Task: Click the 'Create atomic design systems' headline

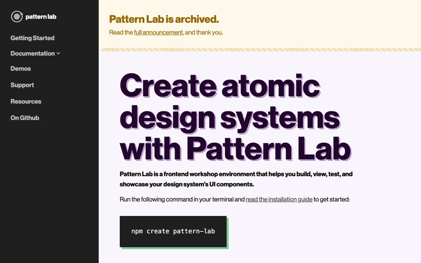Action: pos(235,117)
